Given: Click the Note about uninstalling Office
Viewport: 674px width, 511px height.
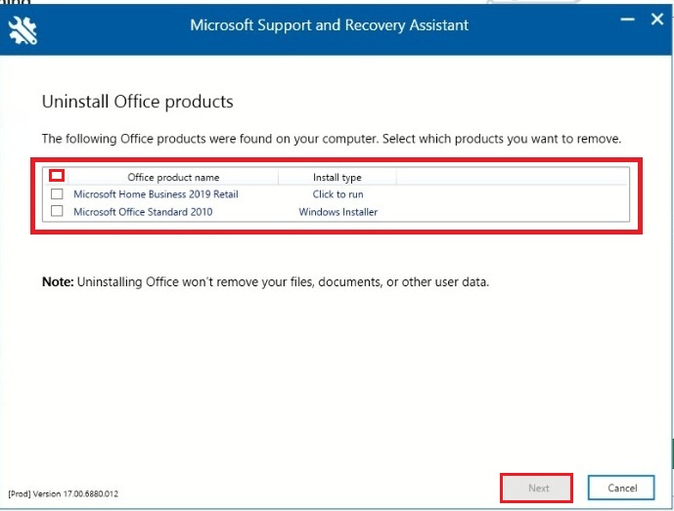Looking at the screenshot, I should click(x=265, y=282).
